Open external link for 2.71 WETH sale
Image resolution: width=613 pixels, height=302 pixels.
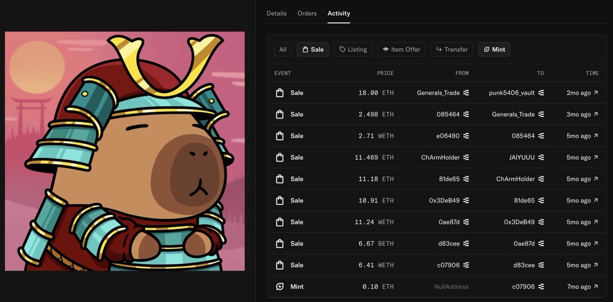point(596,136)
